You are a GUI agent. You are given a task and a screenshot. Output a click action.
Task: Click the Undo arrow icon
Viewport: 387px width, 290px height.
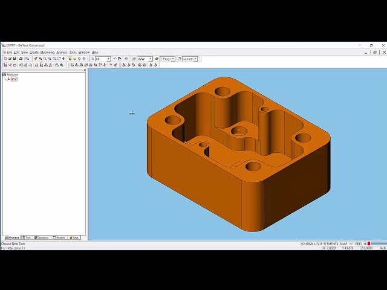[115, 59]
